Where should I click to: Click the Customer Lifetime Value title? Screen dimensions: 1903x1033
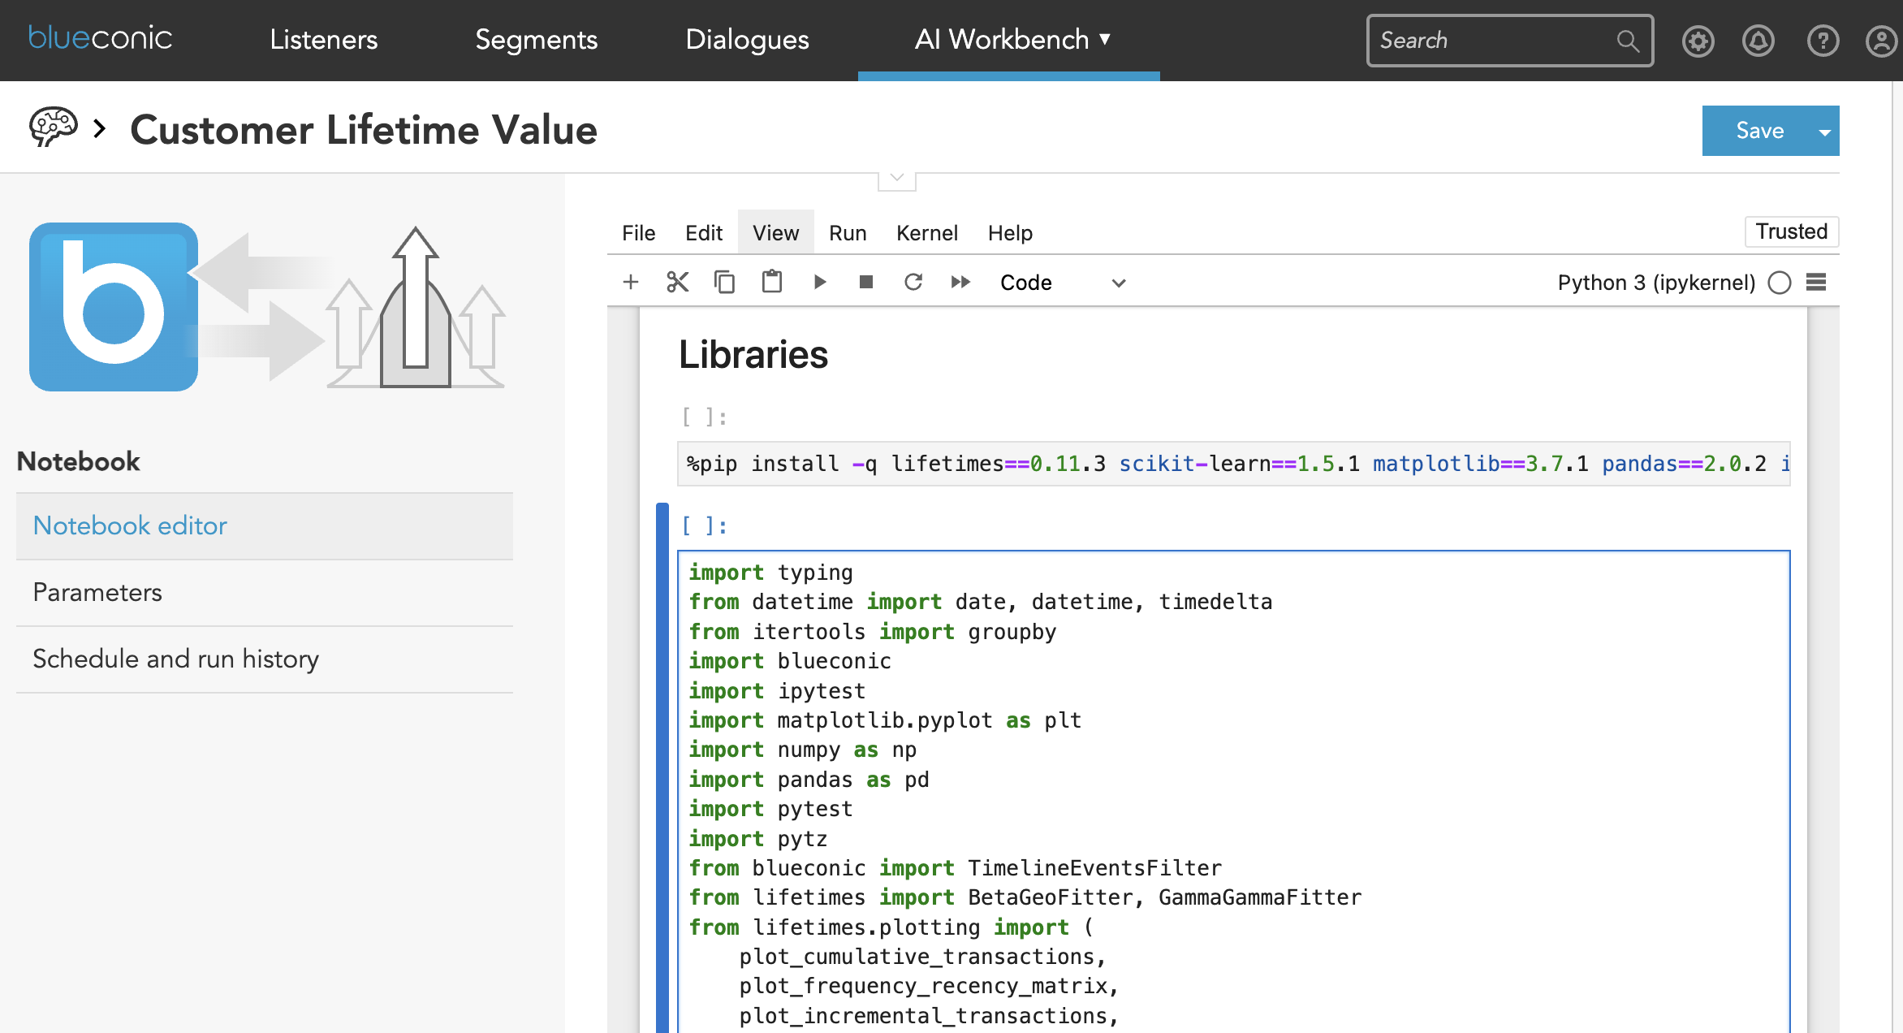[364, 130]
